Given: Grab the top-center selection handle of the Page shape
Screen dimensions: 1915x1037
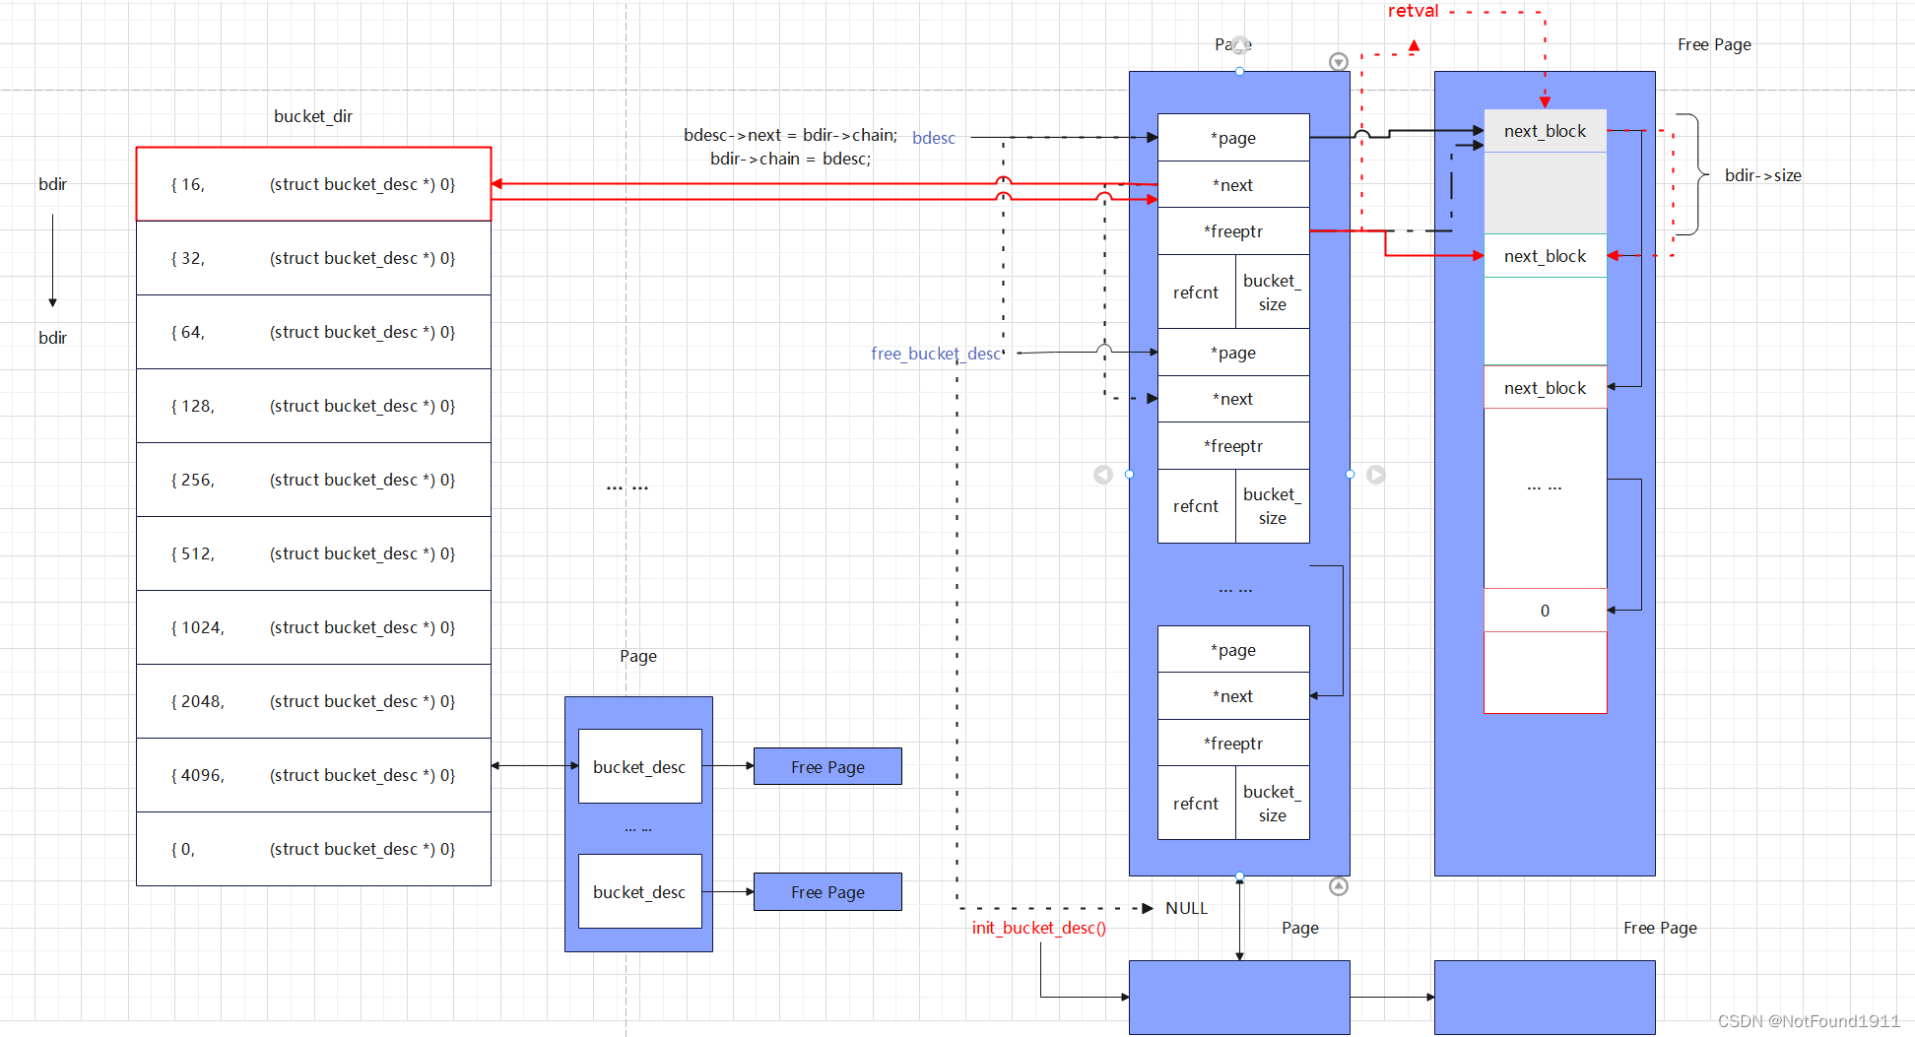Looking at the screenshot, I should coord(1239,71).
